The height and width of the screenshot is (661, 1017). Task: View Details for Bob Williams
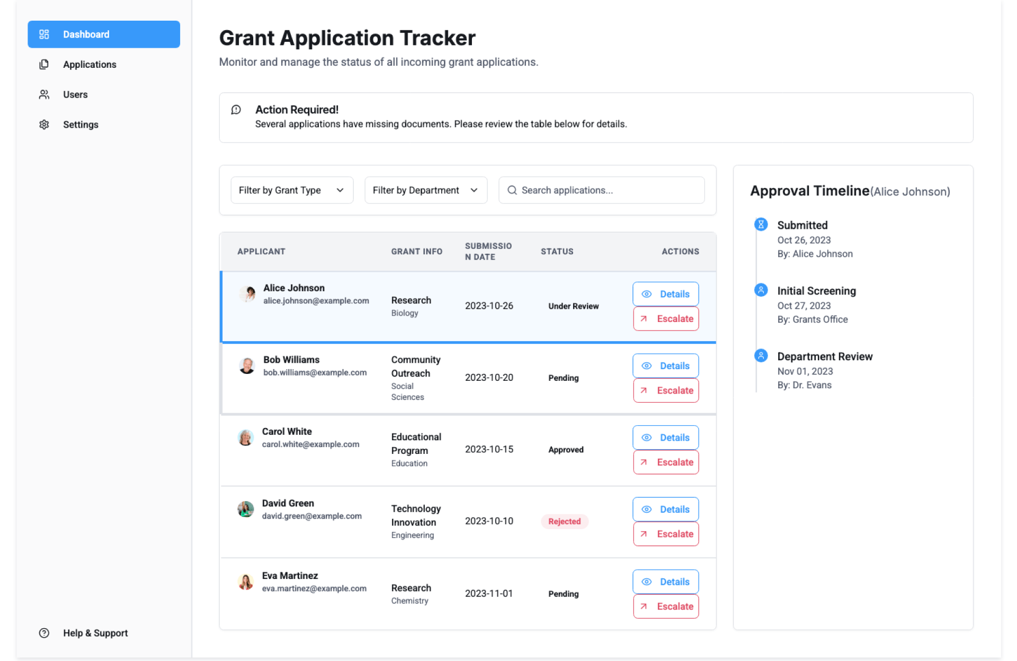tap(665, 366)
